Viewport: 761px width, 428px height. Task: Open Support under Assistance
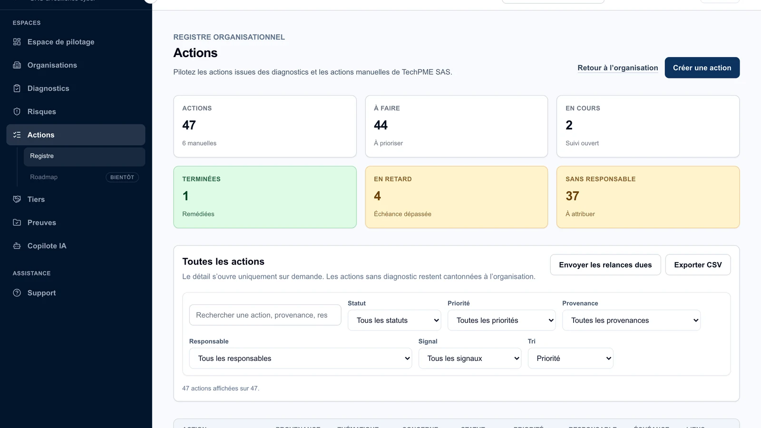(76, 293)
